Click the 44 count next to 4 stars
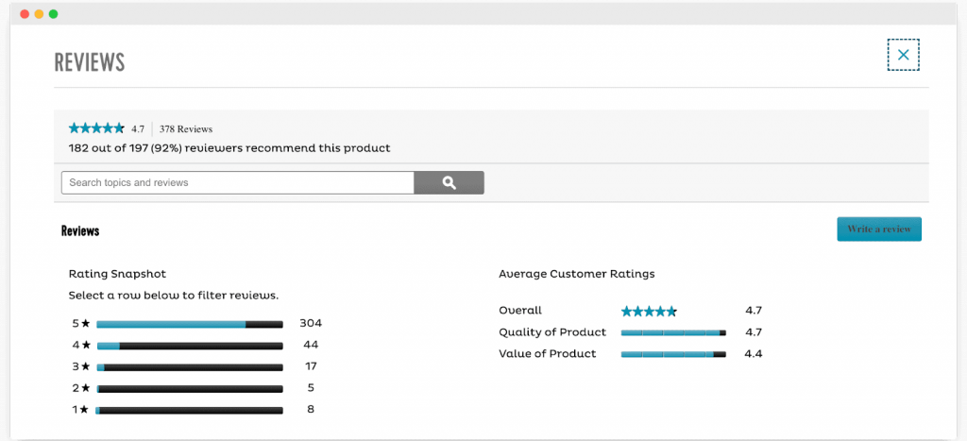This screenshot has width=967, height=441. coord(311,345)
